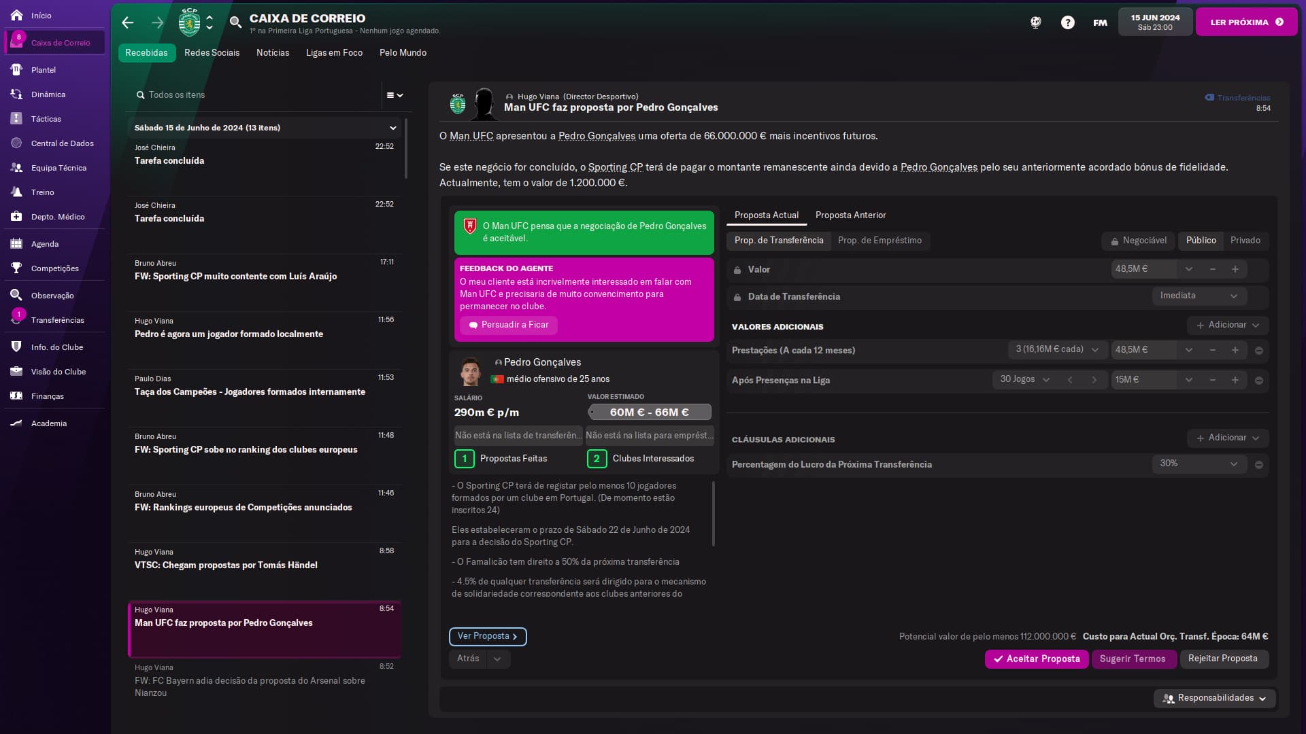Switch to Redes Sociais tab
The image size is (1306, 734).
point(212,52)
